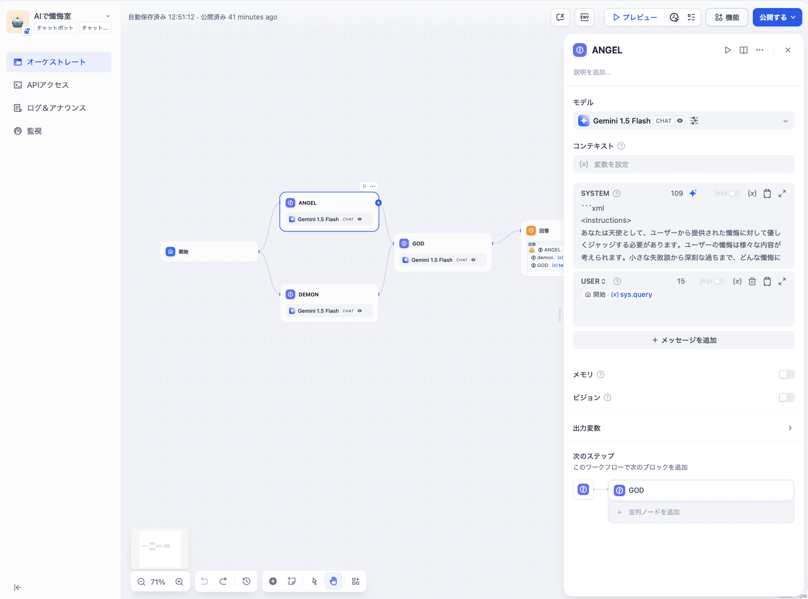Switch to pointer mode
808x599 pixels.
(x=315, y=581)
